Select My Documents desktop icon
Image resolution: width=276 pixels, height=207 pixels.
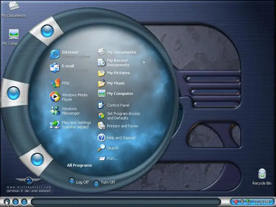[x=14, y=6]
